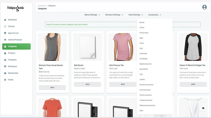Focus the product search field
This screenshot has width=211, height=118.
coord(91,24)
